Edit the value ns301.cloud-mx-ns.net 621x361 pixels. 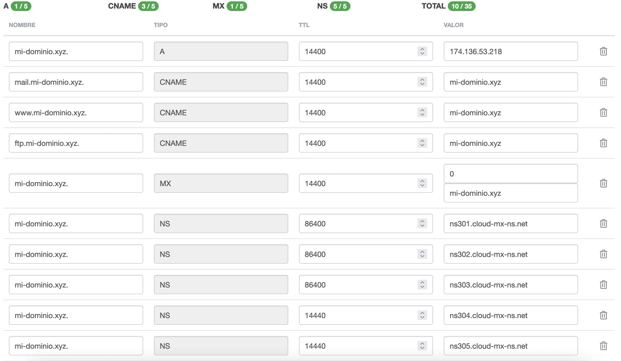point(511,223)
